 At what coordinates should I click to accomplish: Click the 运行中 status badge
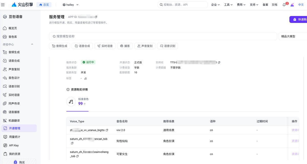(x=88, y=62)
